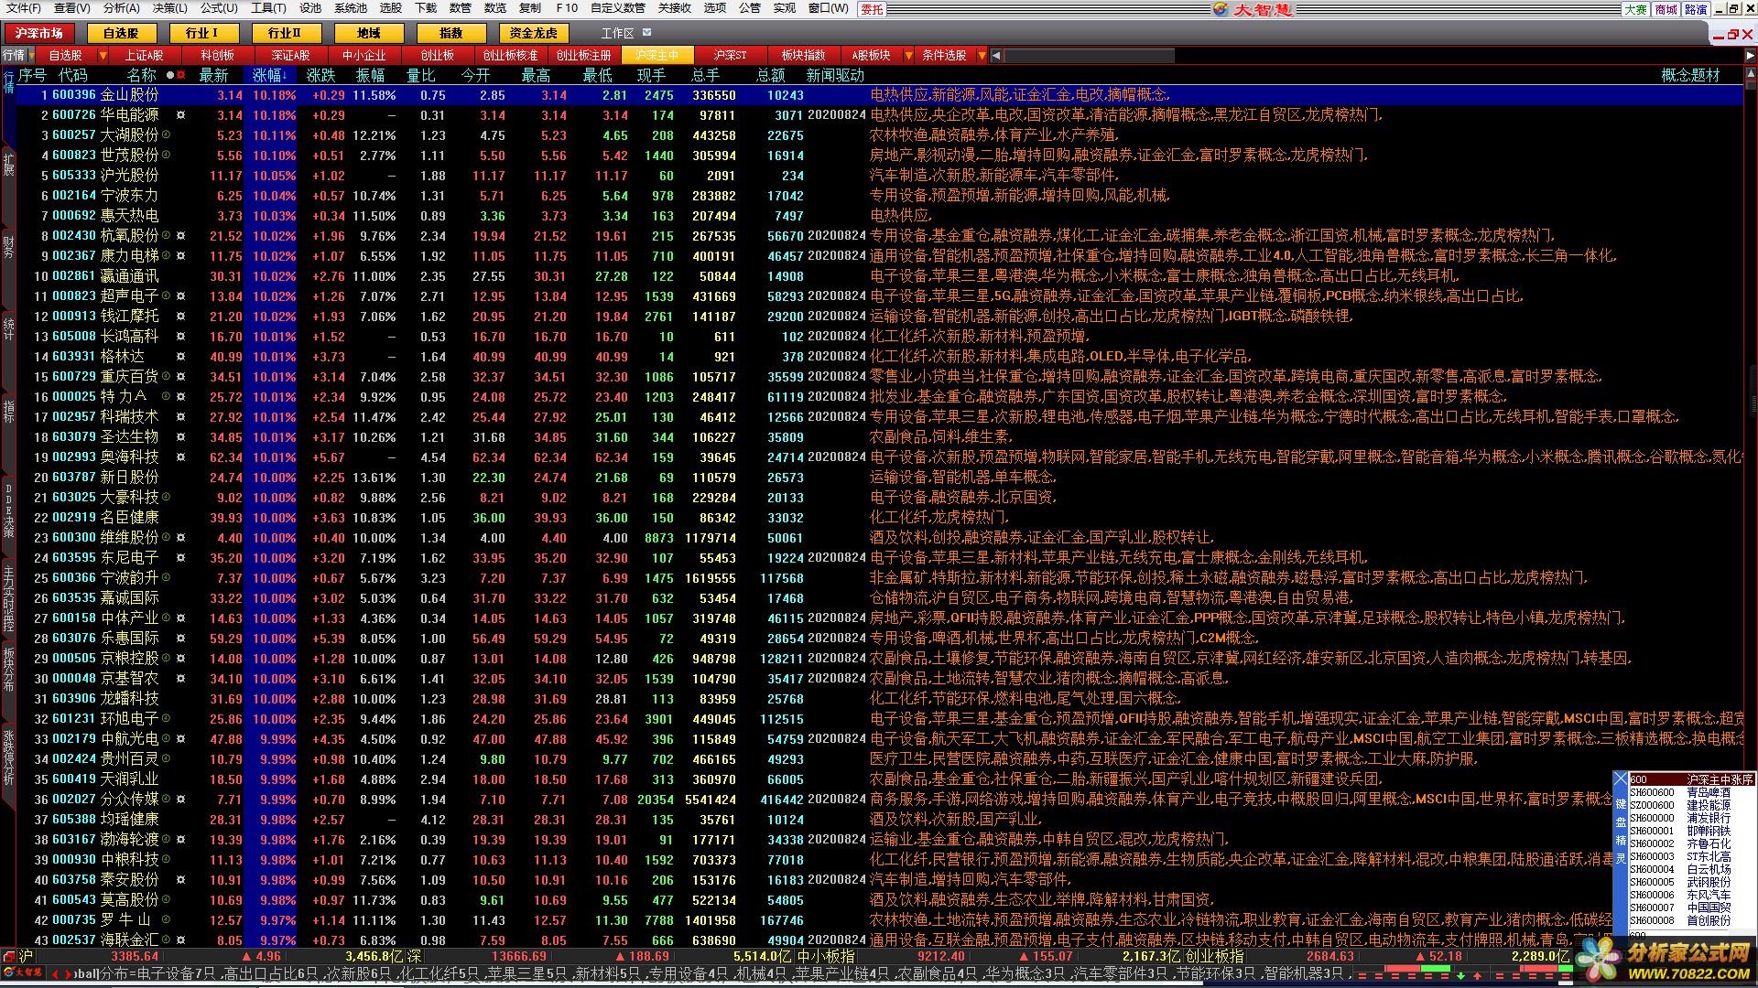1758x988 pixels.
Task: Click the red marker icon in the header row
Action: pos(181,75)
